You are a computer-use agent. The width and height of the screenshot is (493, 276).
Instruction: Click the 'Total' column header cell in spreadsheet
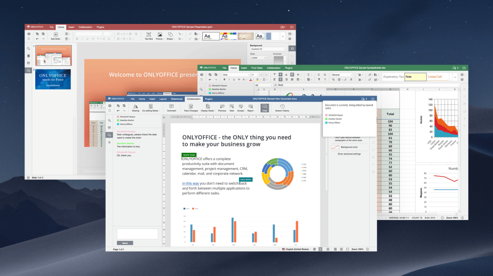pos(390,114)
